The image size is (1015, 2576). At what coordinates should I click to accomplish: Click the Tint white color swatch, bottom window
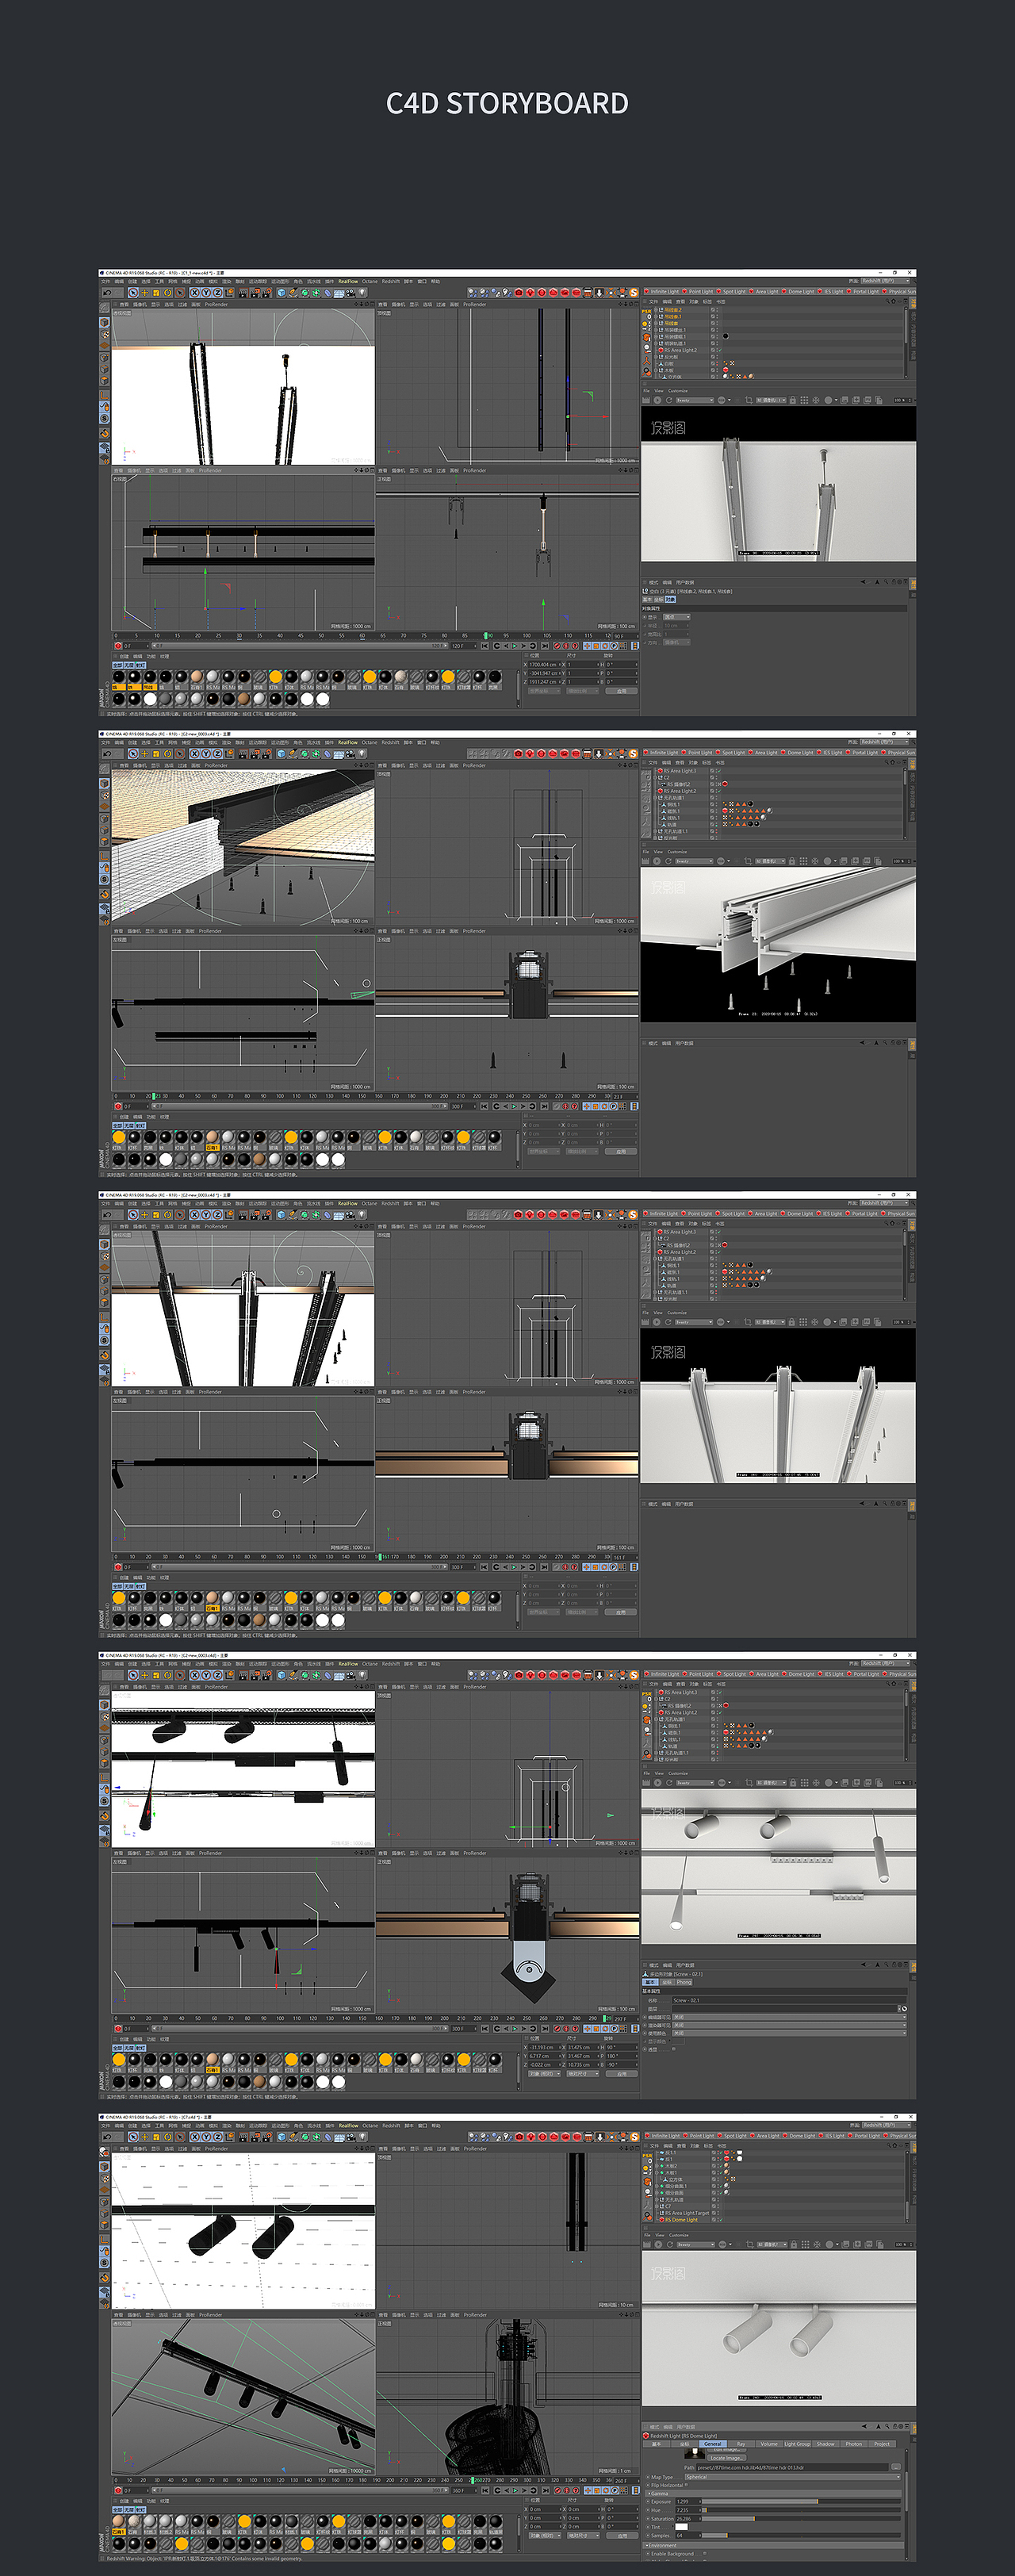(682, 2527)
